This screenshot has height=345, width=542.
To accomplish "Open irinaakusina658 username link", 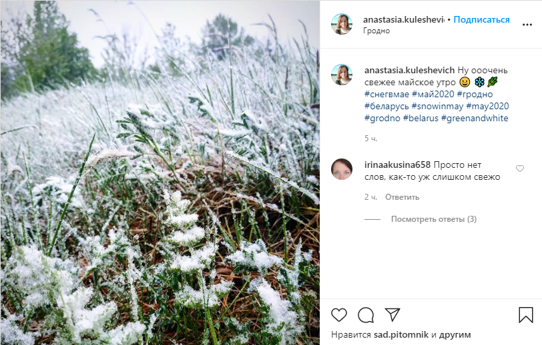I will 397,165.
